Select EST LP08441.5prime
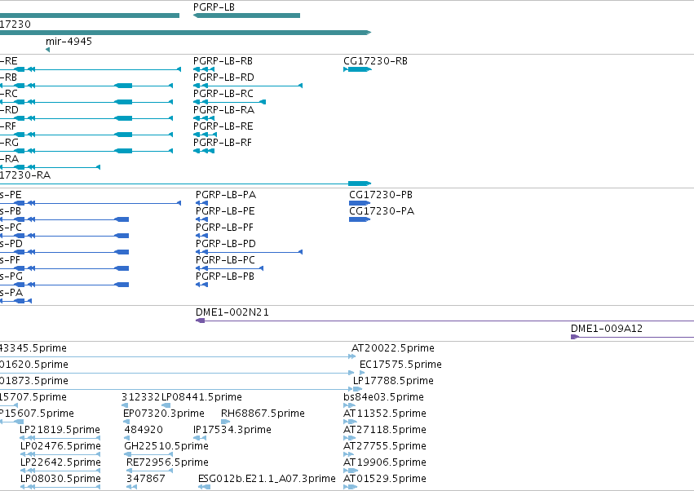 coord(201,397)
